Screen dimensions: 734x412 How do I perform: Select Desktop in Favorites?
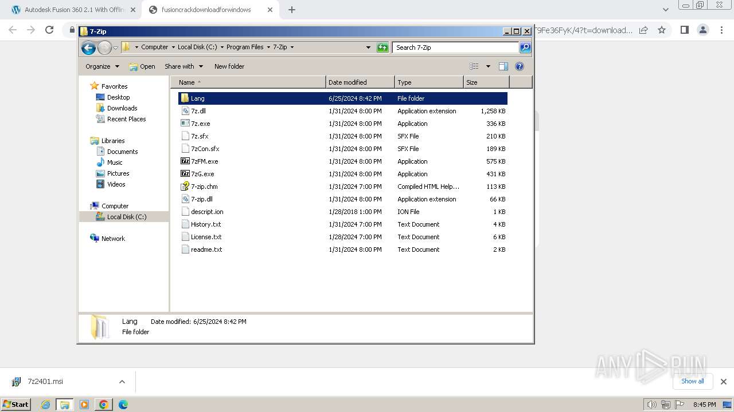pyautogui.click(x=118, y=97)
